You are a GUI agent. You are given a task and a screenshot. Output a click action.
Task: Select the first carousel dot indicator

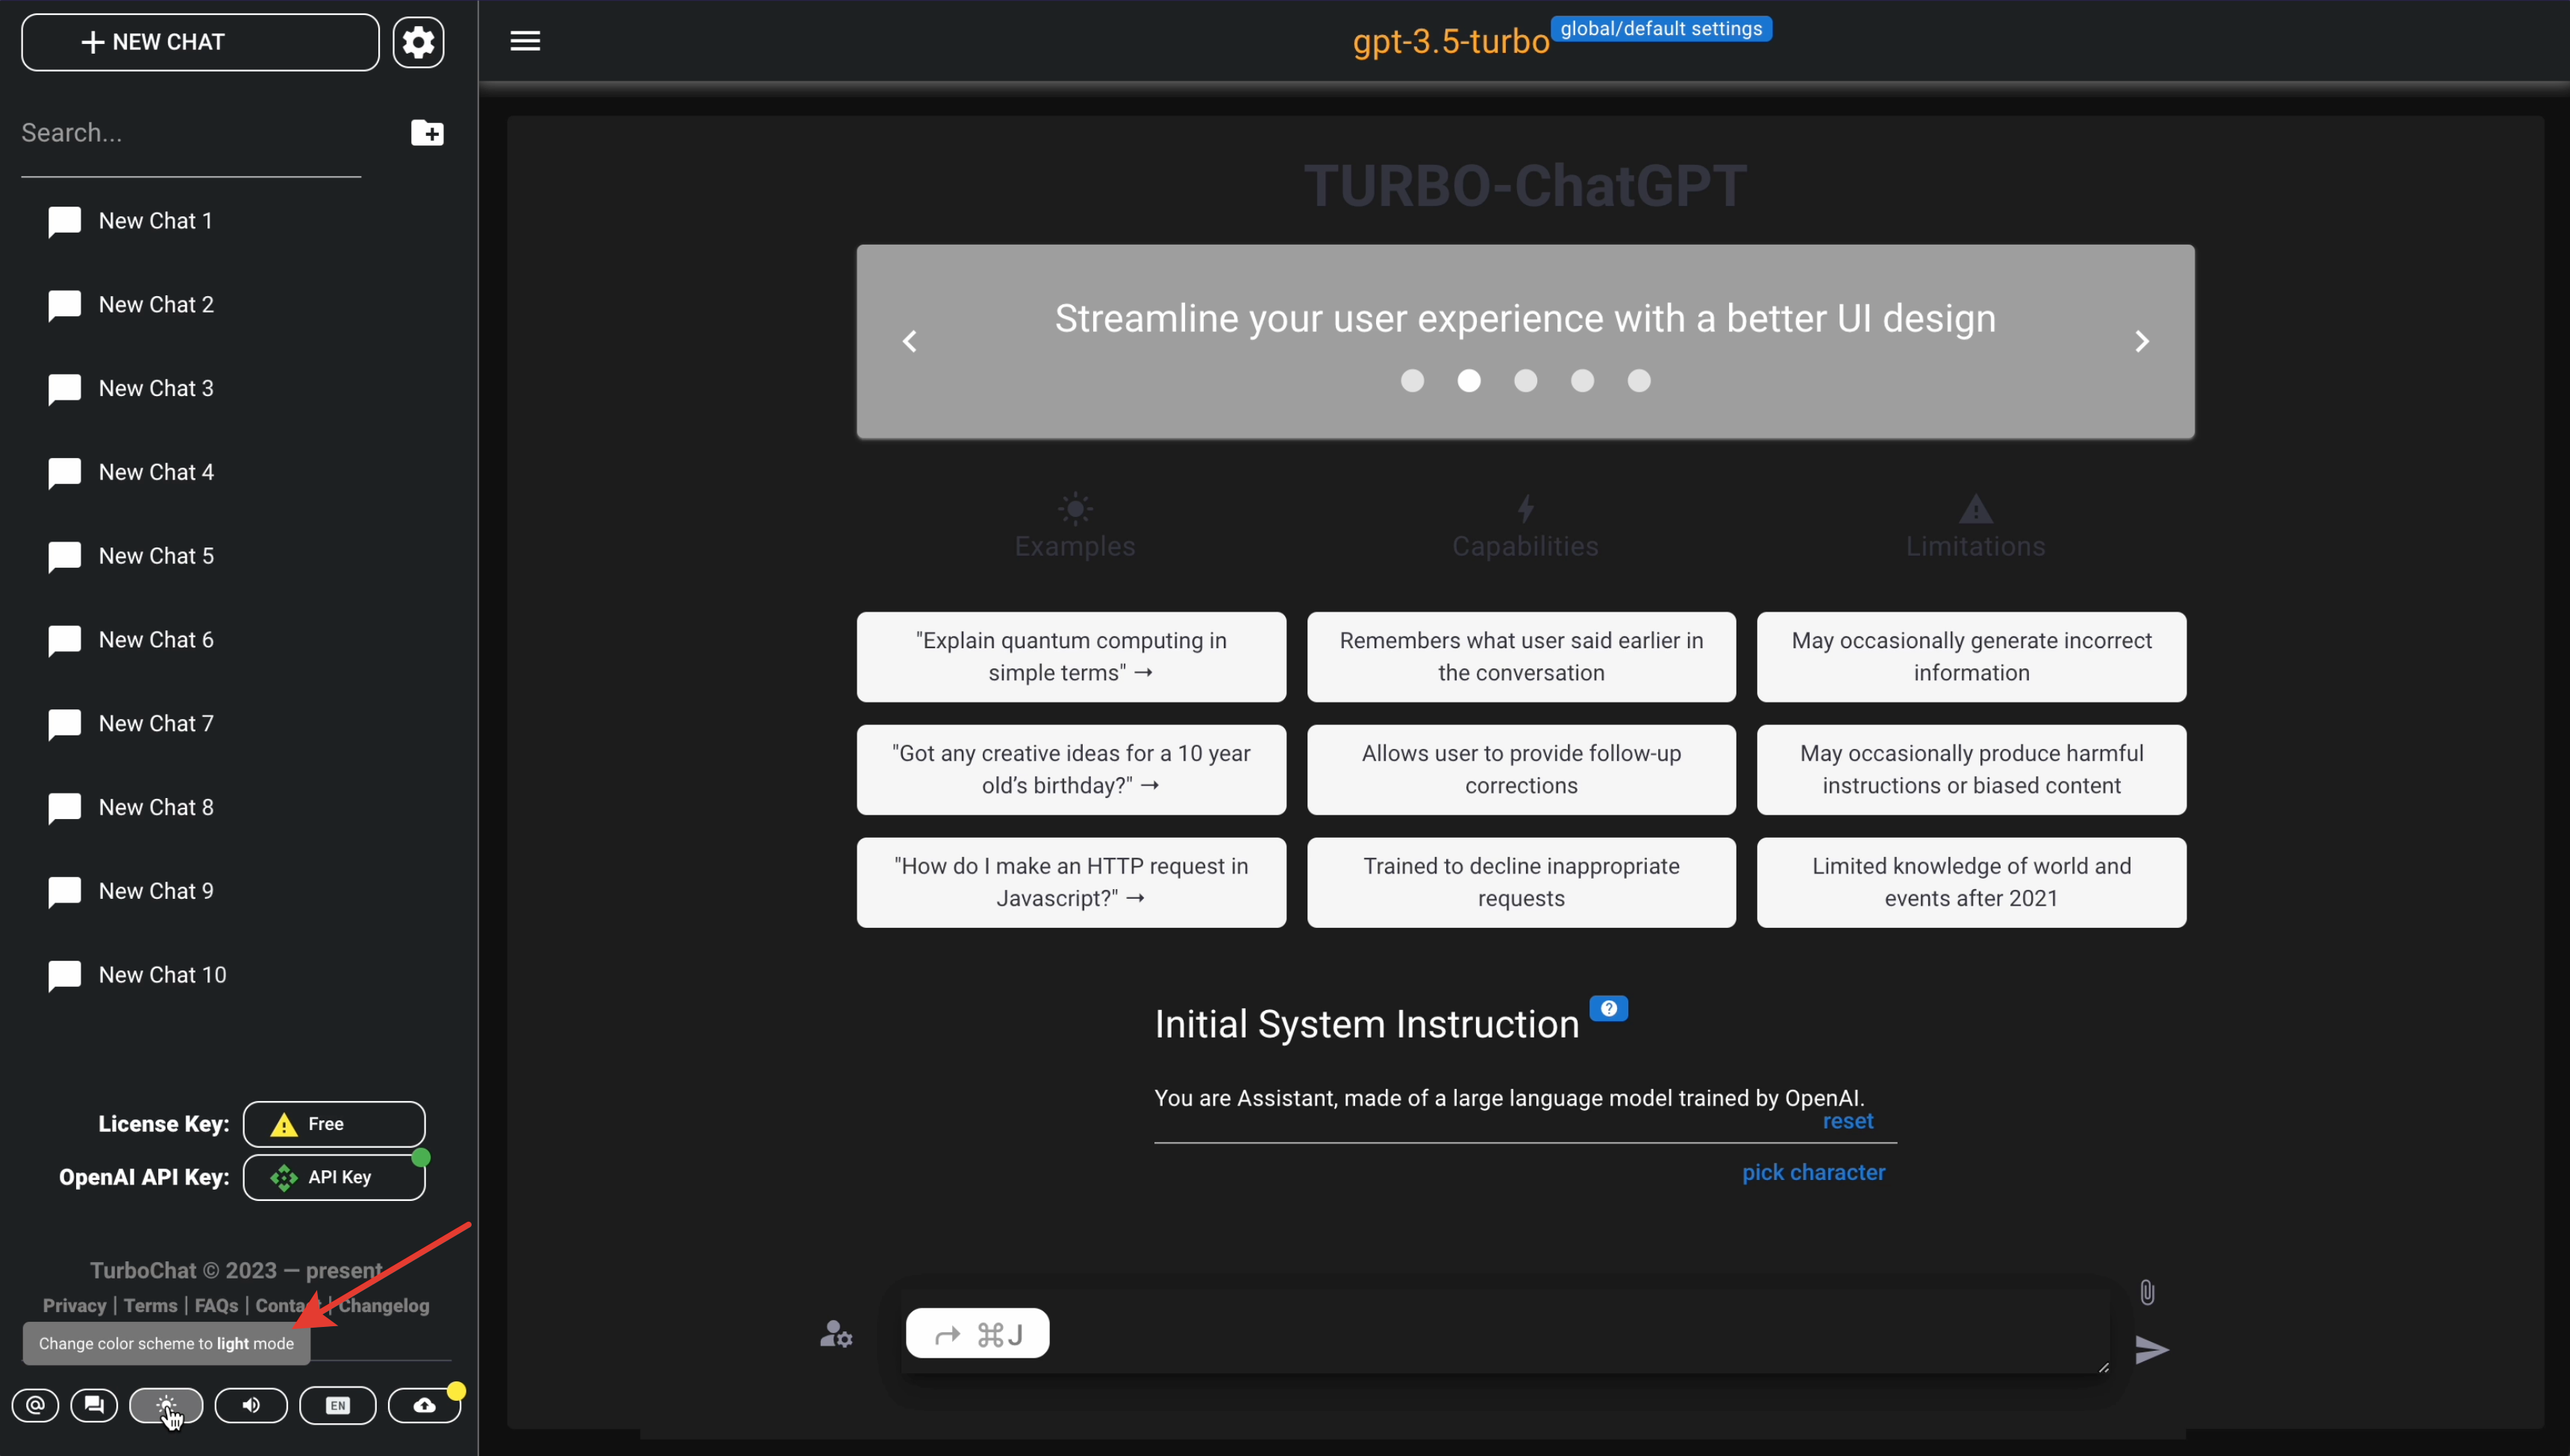1412,381
